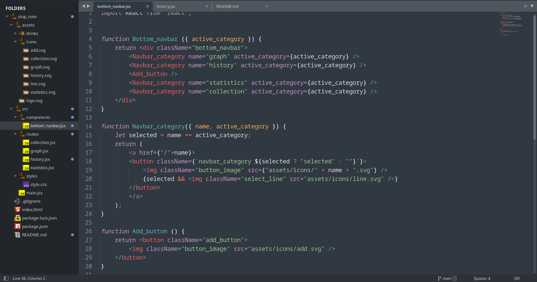The image size is (537, 282).
Task: Open collection.svg in the sidebar
Action: point(43,58)
